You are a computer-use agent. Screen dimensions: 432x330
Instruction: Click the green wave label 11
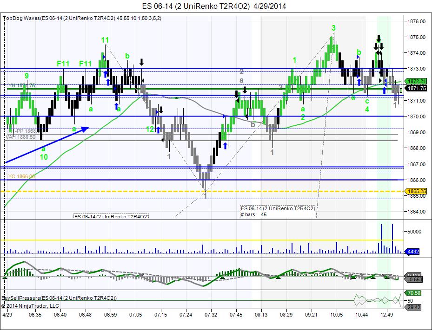105,40
